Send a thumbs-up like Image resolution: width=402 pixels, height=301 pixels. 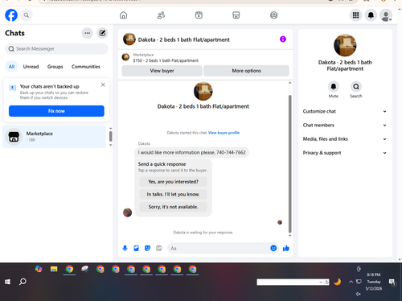286,248
